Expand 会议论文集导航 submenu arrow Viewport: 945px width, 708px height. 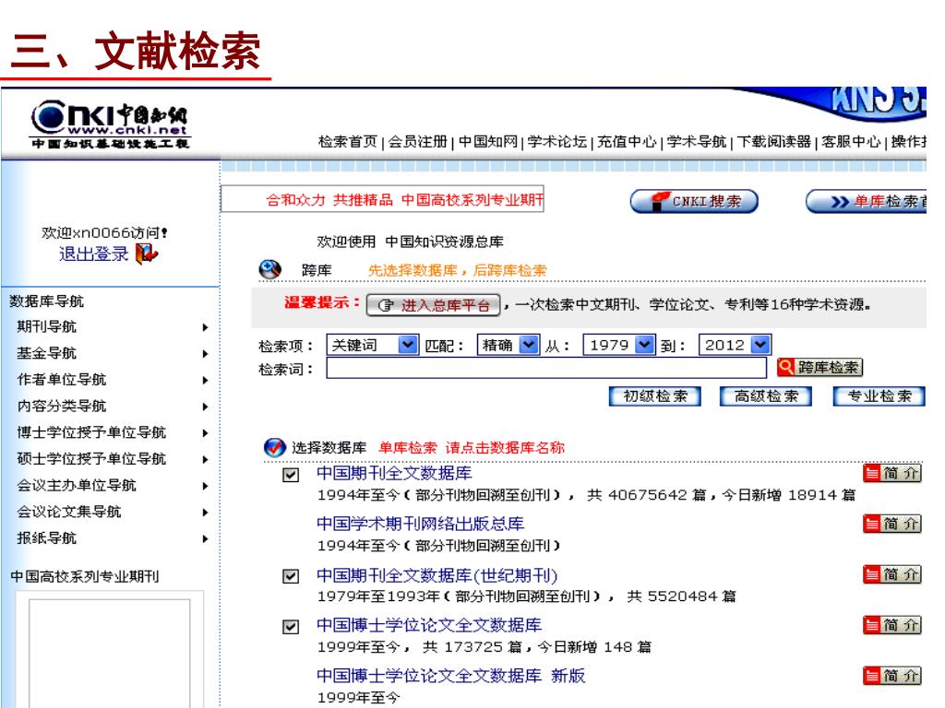coord(205,513)
